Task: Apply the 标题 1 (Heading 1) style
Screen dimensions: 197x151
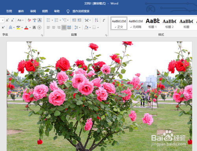Action: click(152, 23)
